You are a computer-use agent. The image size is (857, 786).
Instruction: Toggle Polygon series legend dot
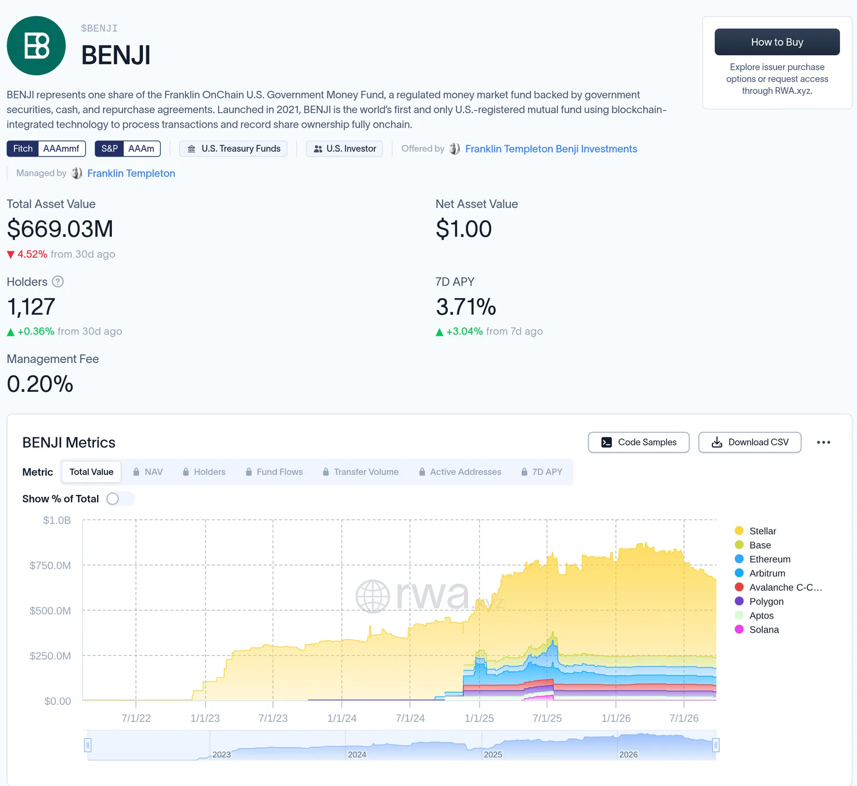pos(739,601)
